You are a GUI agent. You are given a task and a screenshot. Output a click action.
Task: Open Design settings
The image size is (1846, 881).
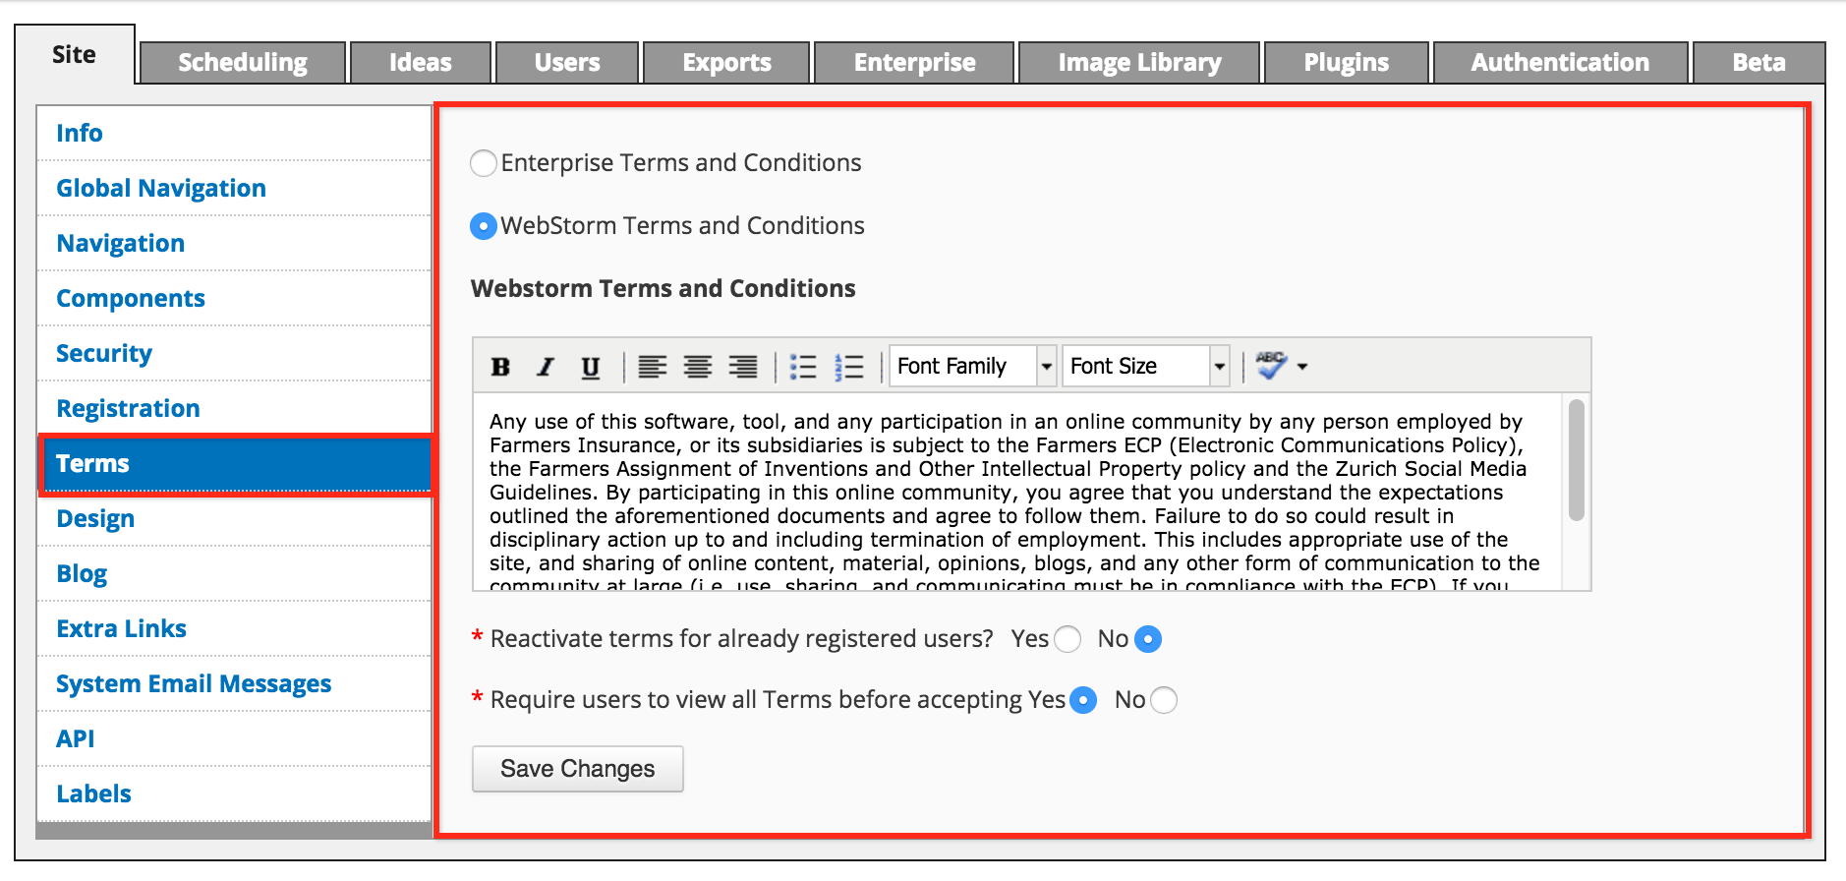234,519
